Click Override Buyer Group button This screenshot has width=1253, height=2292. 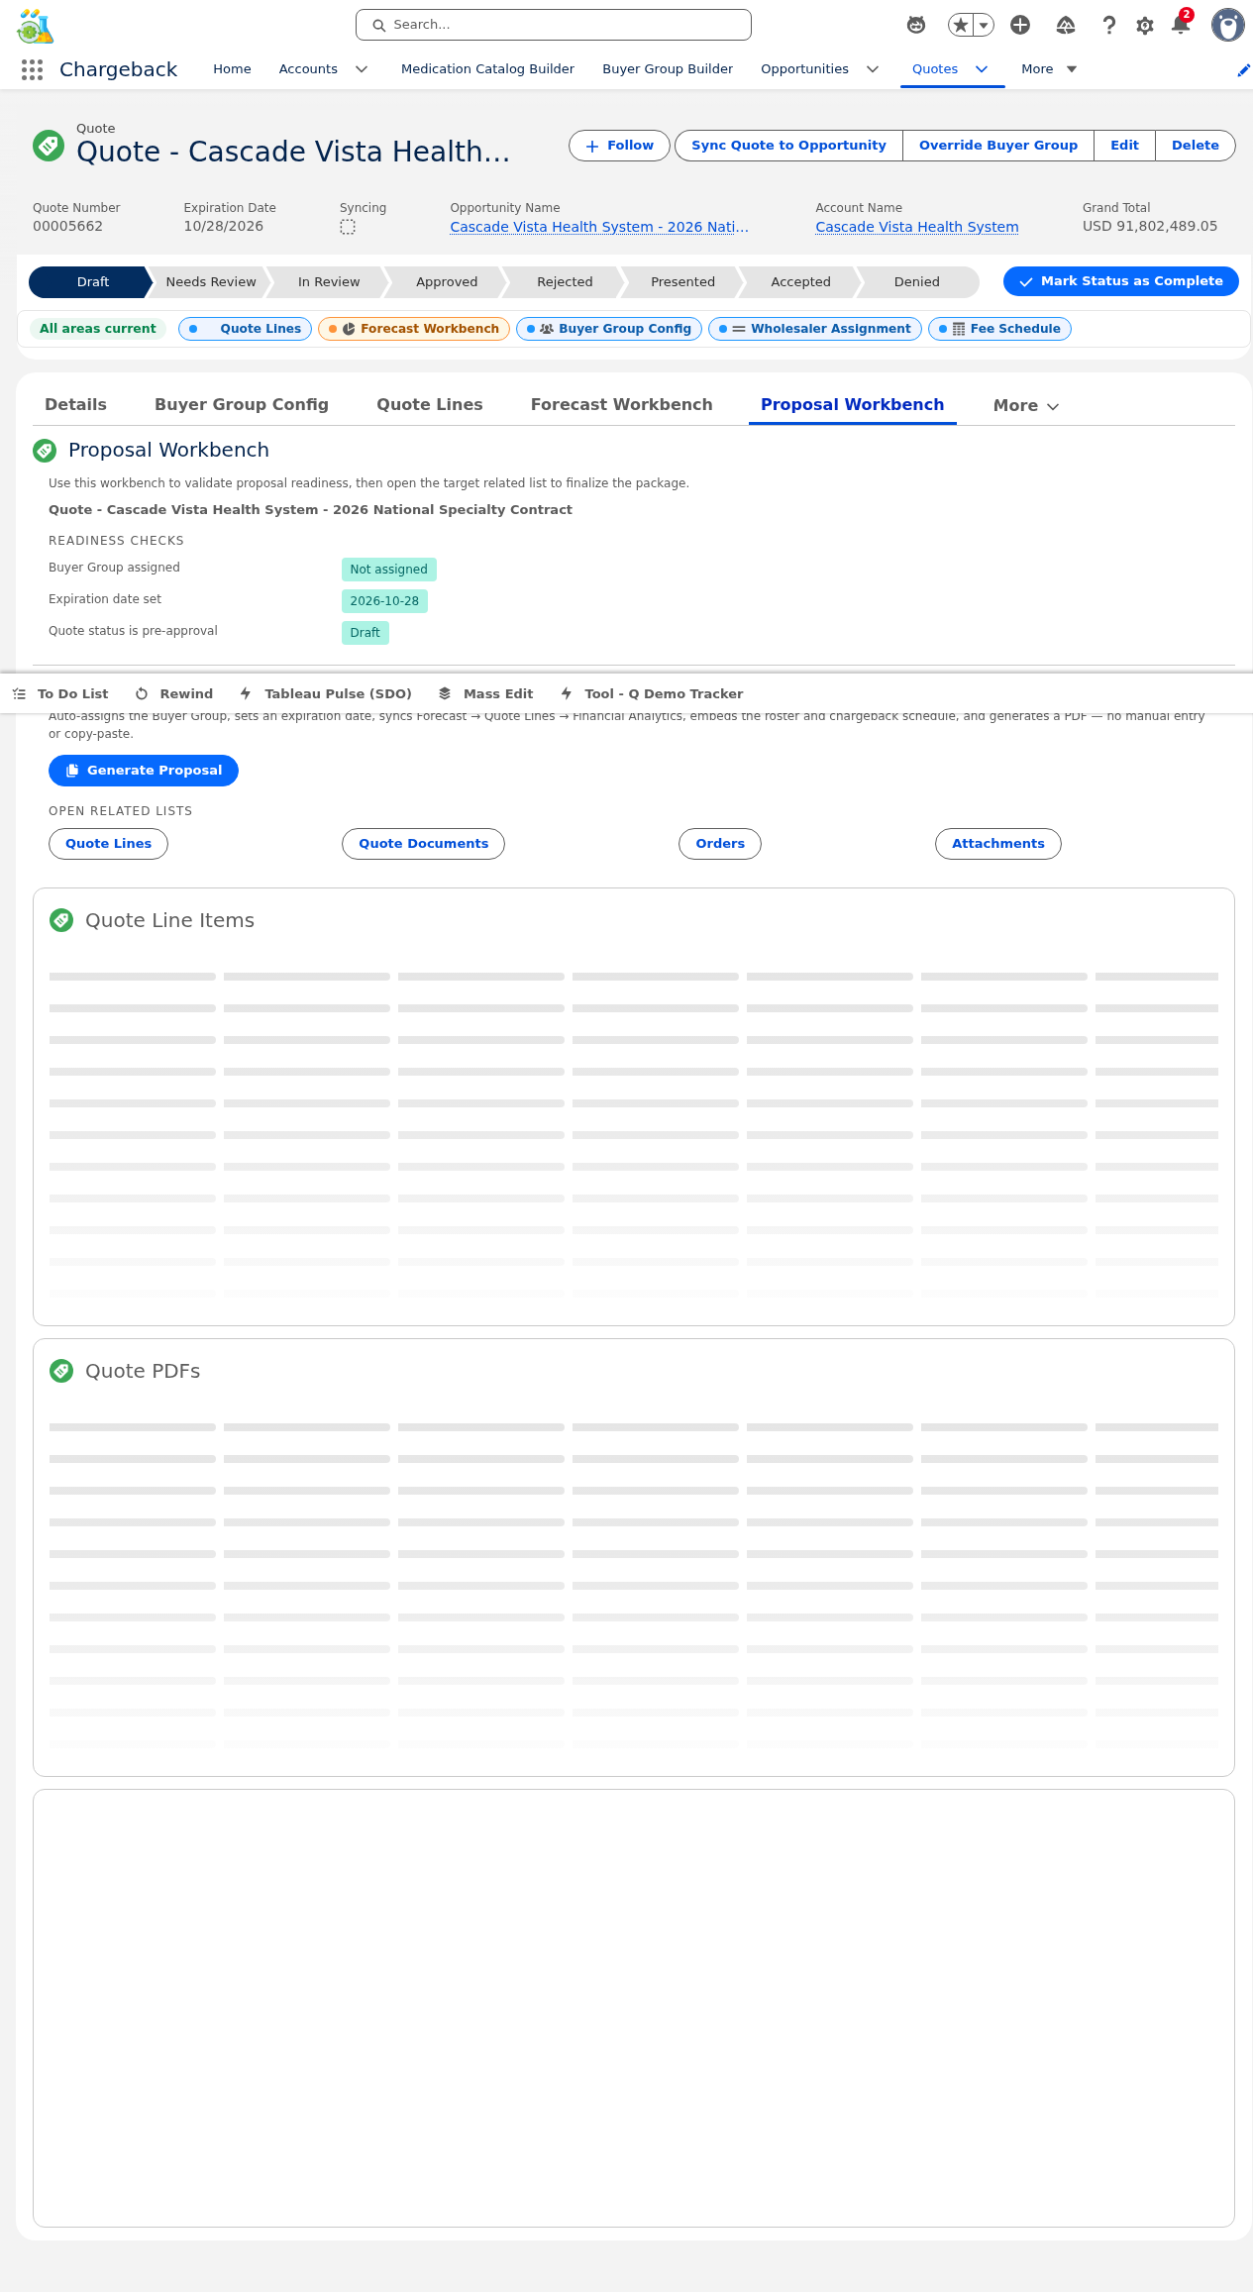click(998, 146)
